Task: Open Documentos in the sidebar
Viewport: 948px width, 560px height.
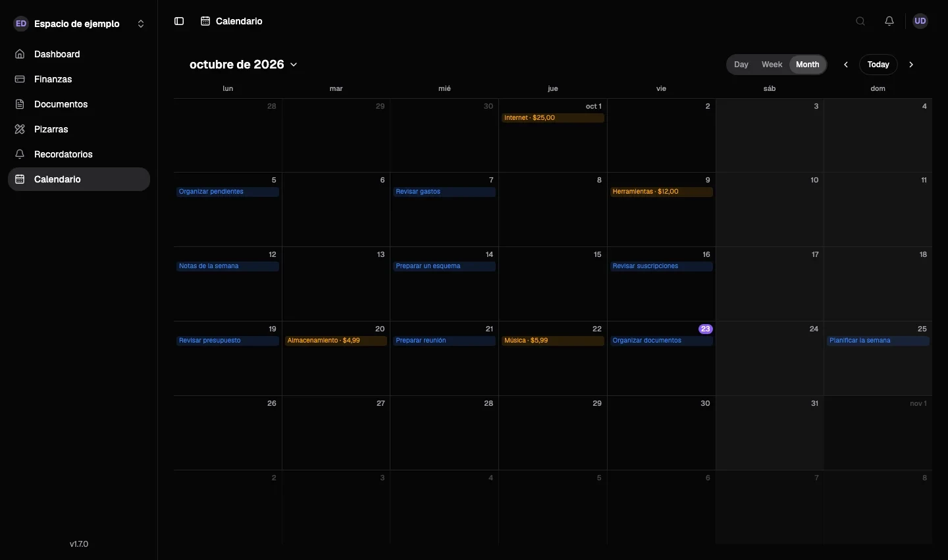Action: (x=79, y=104)
